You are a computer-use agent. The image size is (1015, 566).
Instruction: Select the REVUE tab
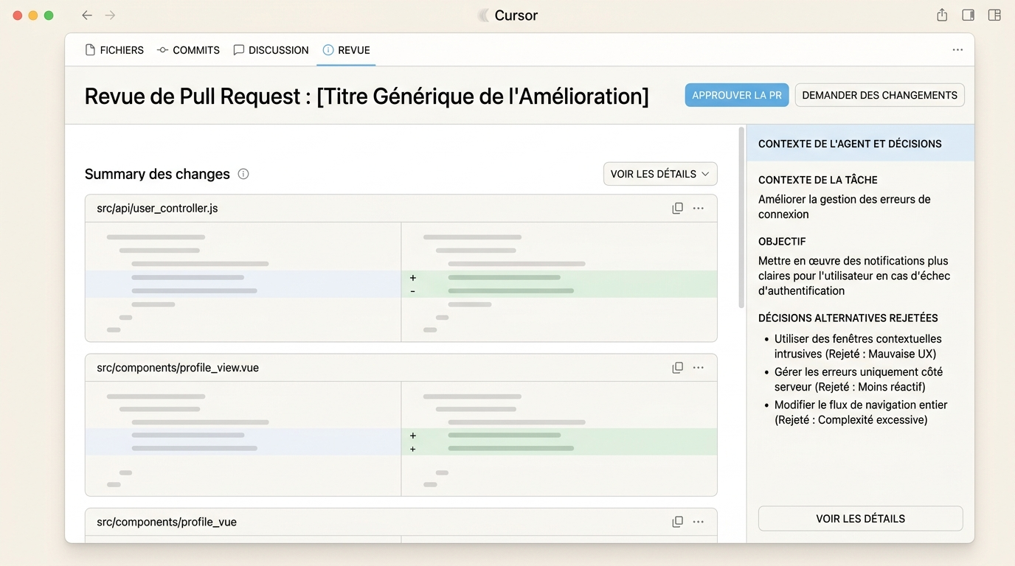tap(346, 50)
